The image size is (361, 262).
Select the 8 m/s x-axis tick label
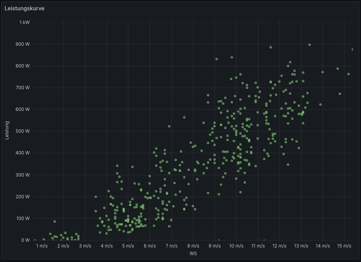(x=193, y=246)
